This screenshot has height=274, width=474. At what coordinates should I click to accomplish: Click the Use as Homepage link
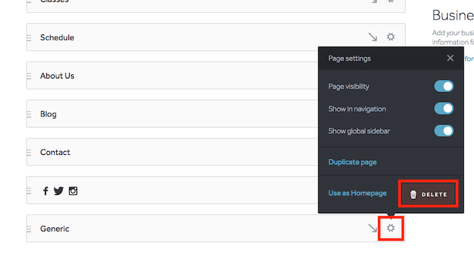click(x=357, y=193)
